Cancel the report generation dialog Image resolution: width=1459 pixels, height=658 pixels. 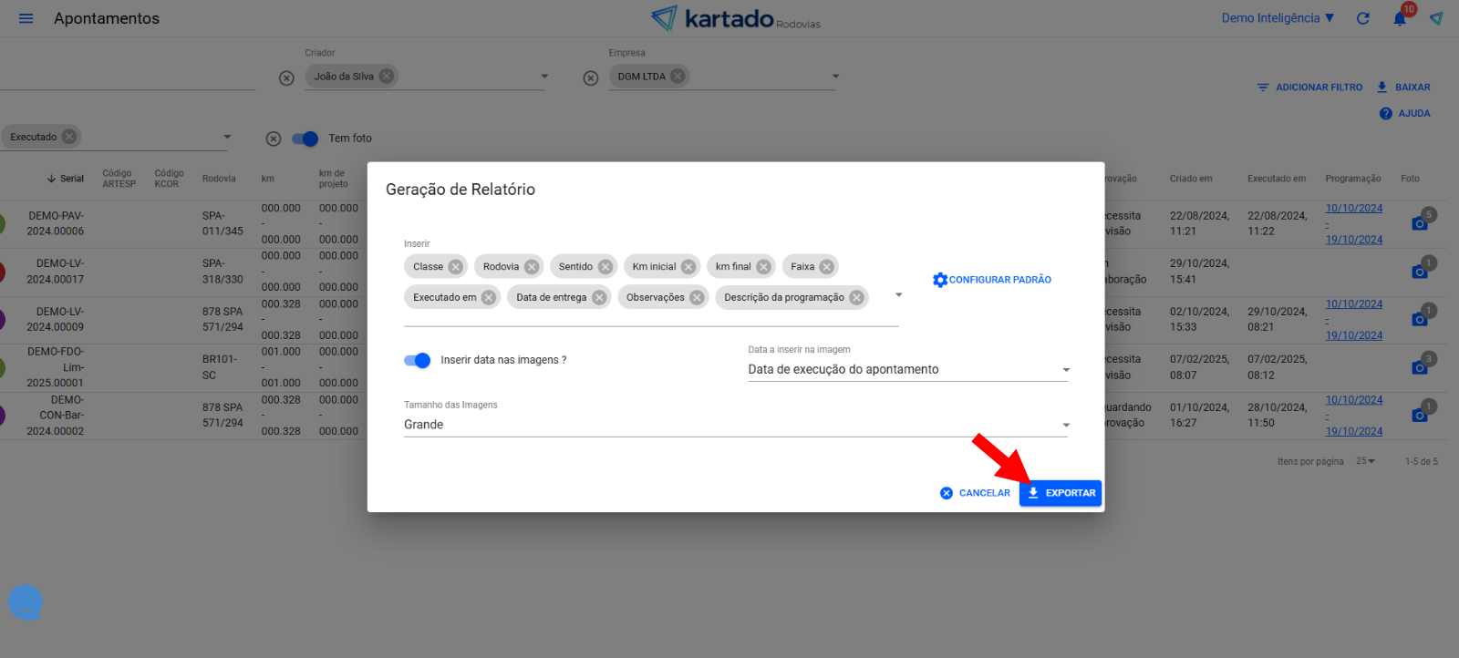[x=975, y=493]
